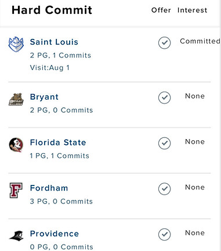This screenshot has height=251, width=221.
Task: Click the Hard Commit heading
Action: (52, 10)
